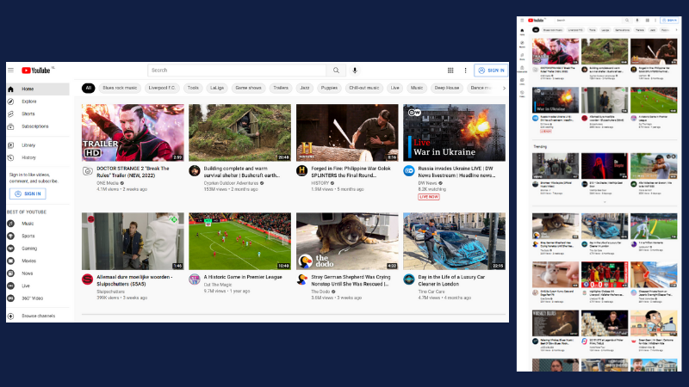Image resolution: width=689 pixels, height=387 pixels.
Task: Open the Sluipschutters video thumbnail
Action: [133, 242]
